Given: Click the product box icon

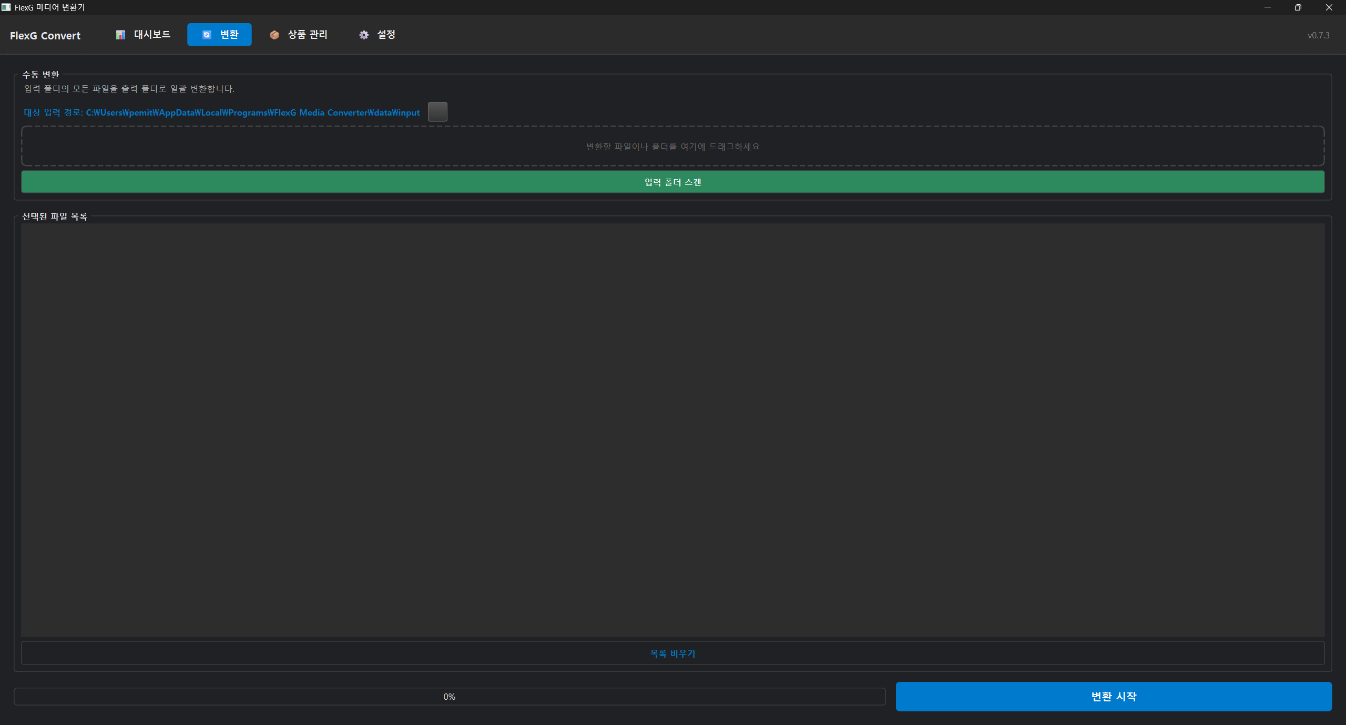Looking at the screenshot, I should 274,35.
